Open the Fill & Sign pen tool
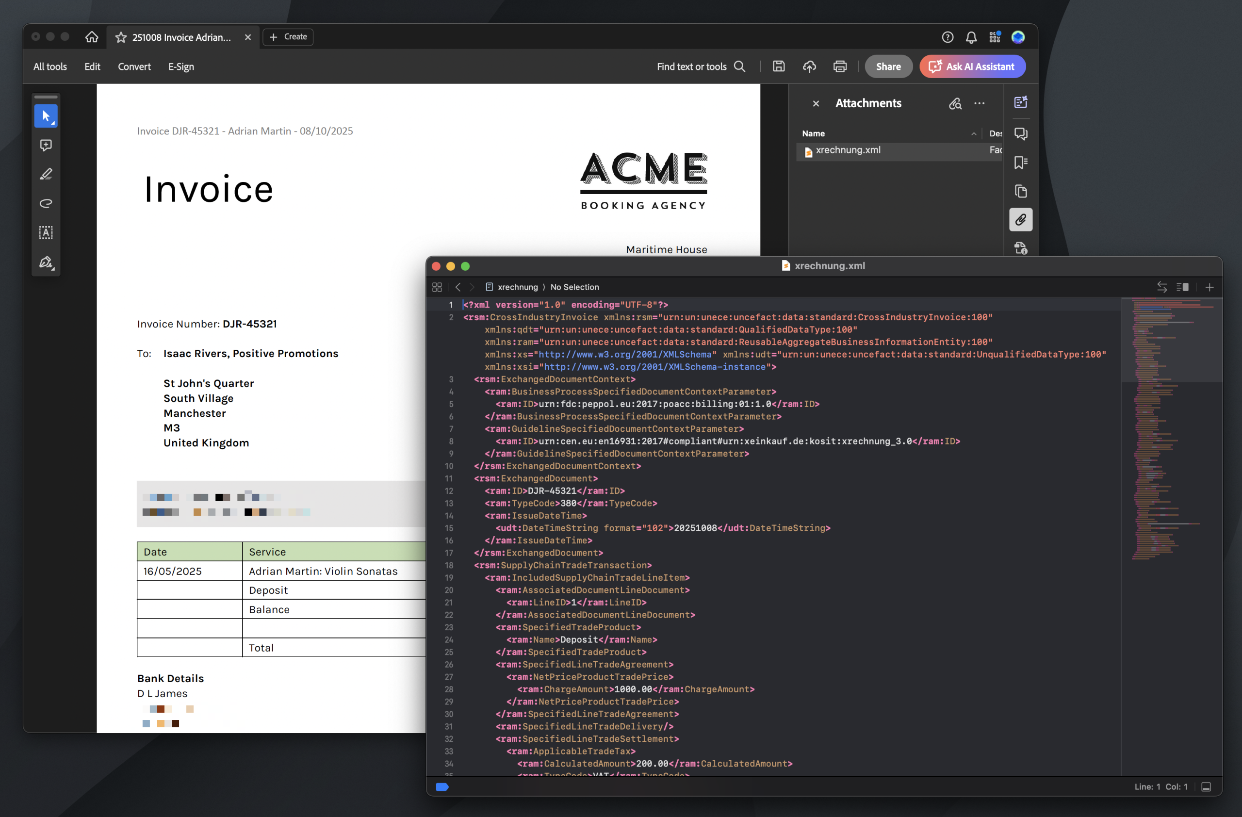 pos(46,262)
